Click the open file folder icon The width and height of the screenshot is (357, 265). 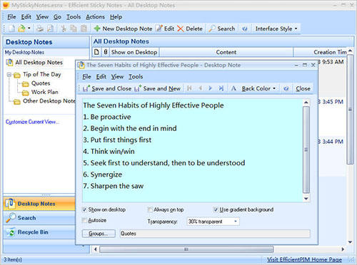21,28
